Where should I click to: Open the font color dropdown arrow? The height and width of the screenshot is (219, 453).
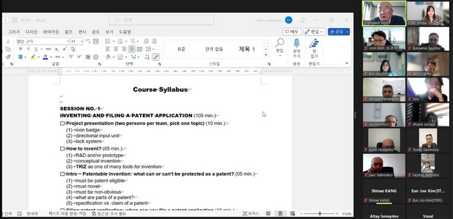(x=51, y=57)
